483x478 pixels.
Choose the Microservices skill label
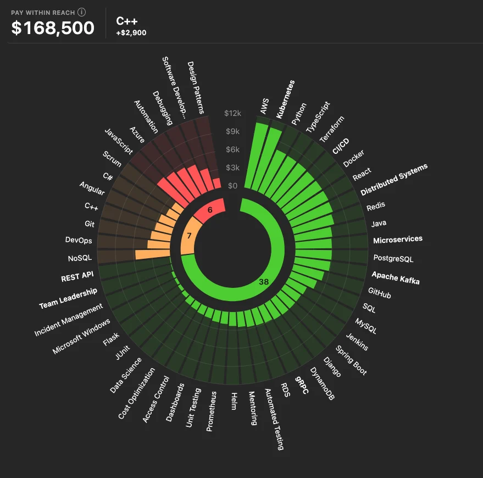(x=398, y=240)
